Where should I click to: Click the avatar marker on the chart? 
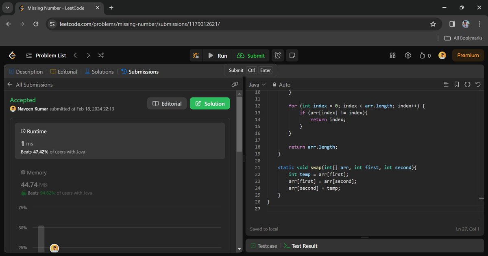[54, 248]
